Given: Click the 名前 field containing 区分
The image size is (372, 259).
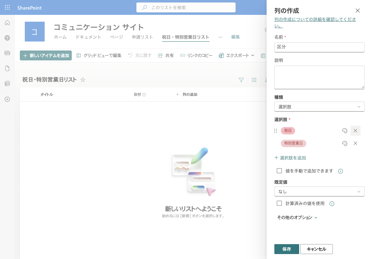Looking at the screenshot, I should click(x=319, y=47).
